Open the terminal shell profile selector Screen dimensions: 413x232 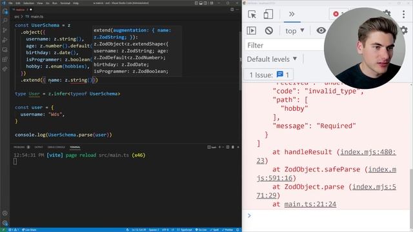(212, 147)
